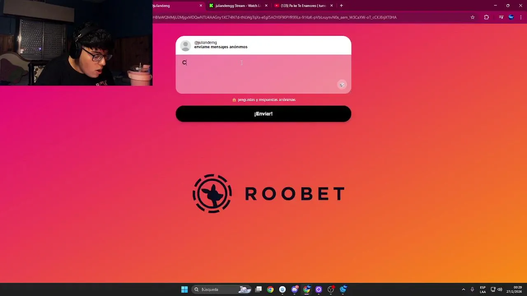
Task: Open Google Chrome from the taskbar
Action: pos(270,289)
